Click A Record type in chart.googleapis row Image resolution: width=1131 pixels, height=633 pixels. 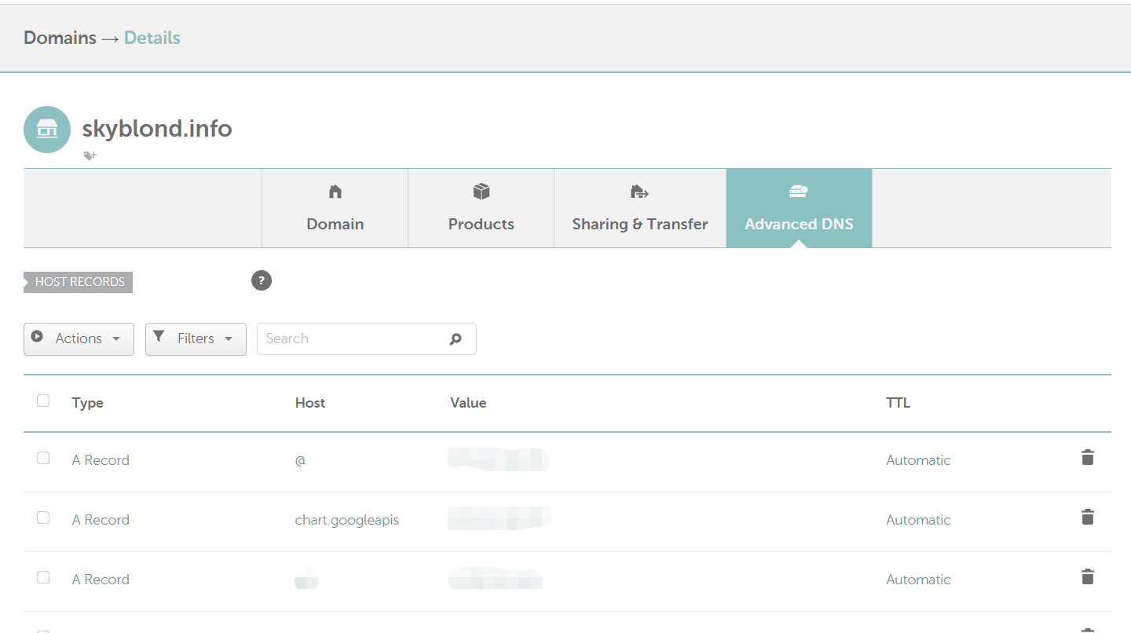[101, 520]
